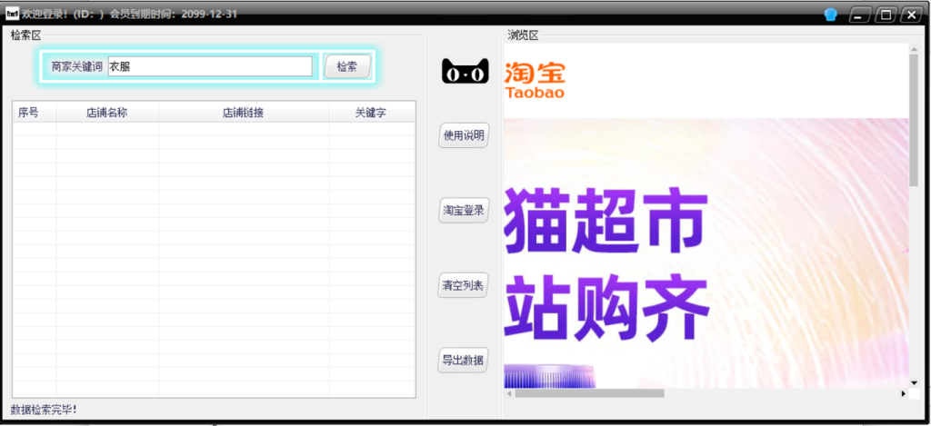Click the blue shirt skin icon

830,14
